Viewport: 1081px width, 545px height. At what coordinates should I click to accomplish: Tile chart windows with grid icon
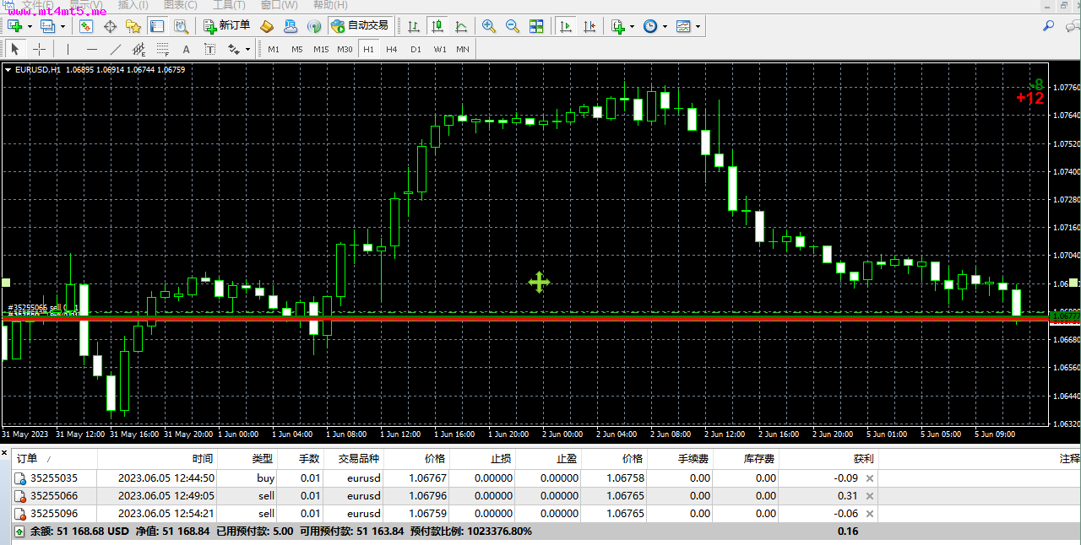coord(536,26)
